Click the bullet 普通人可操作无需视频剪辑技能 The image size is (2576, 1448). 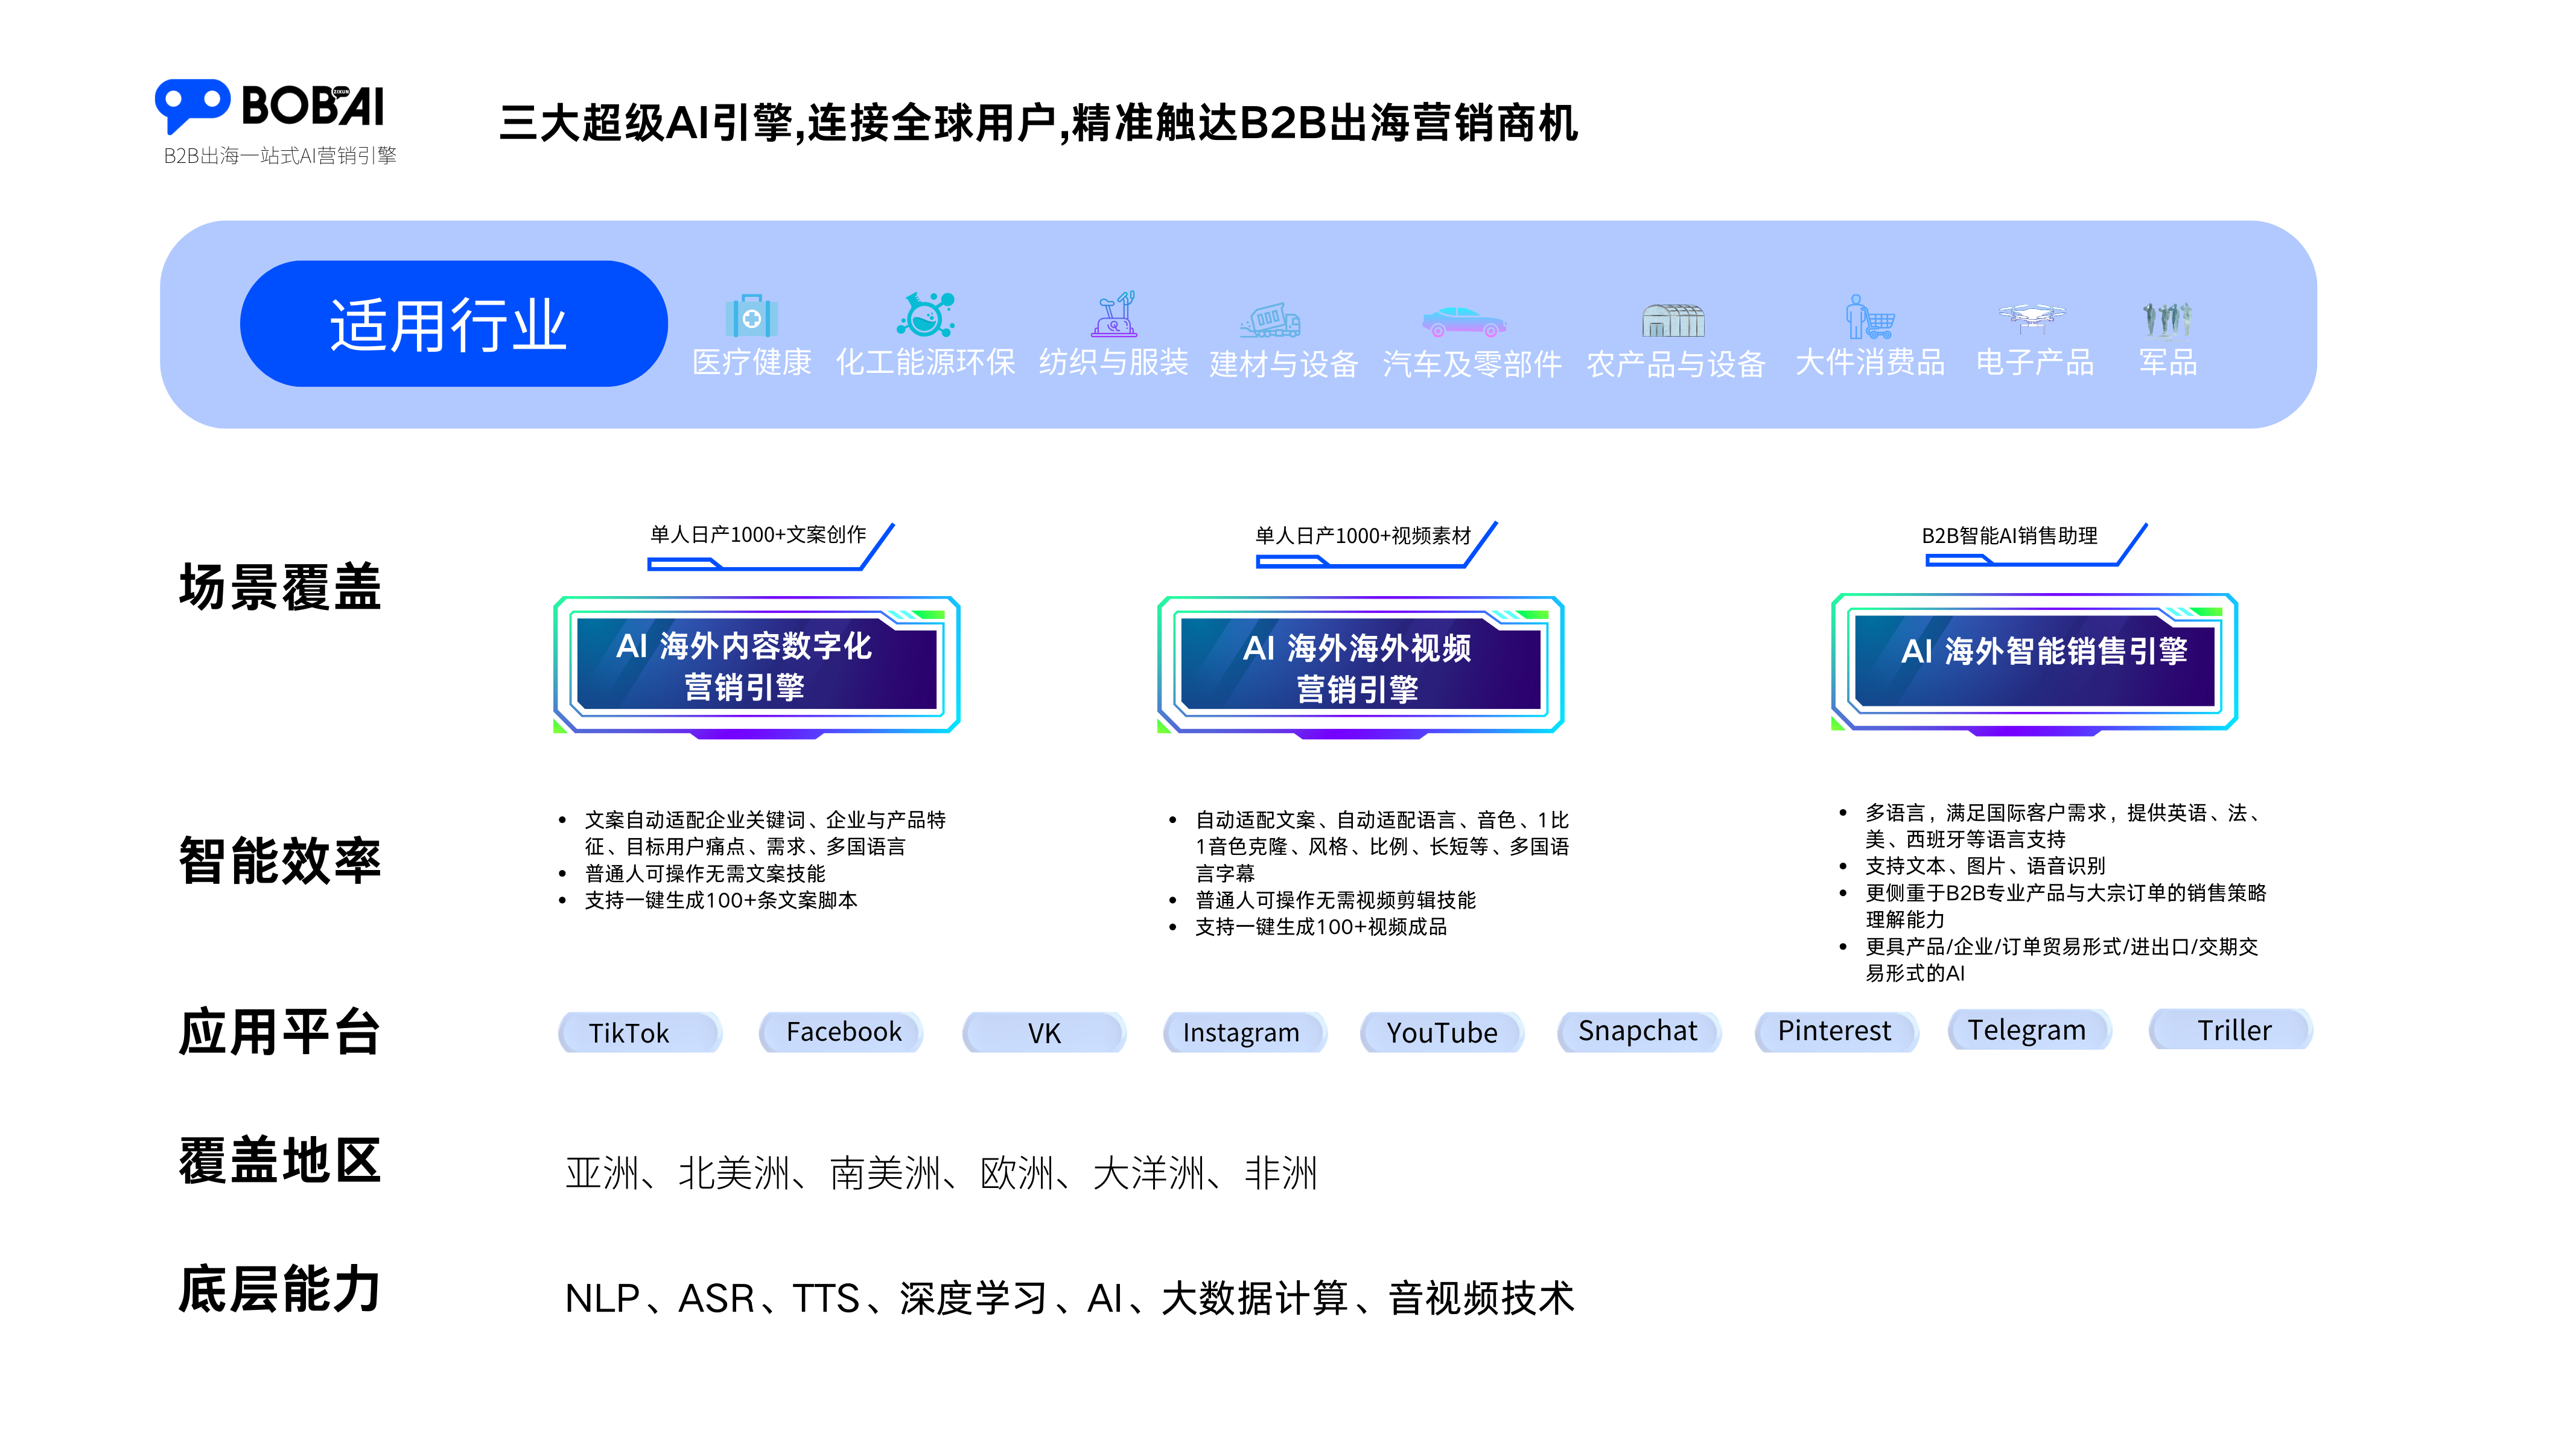(x=1335, y=900)
